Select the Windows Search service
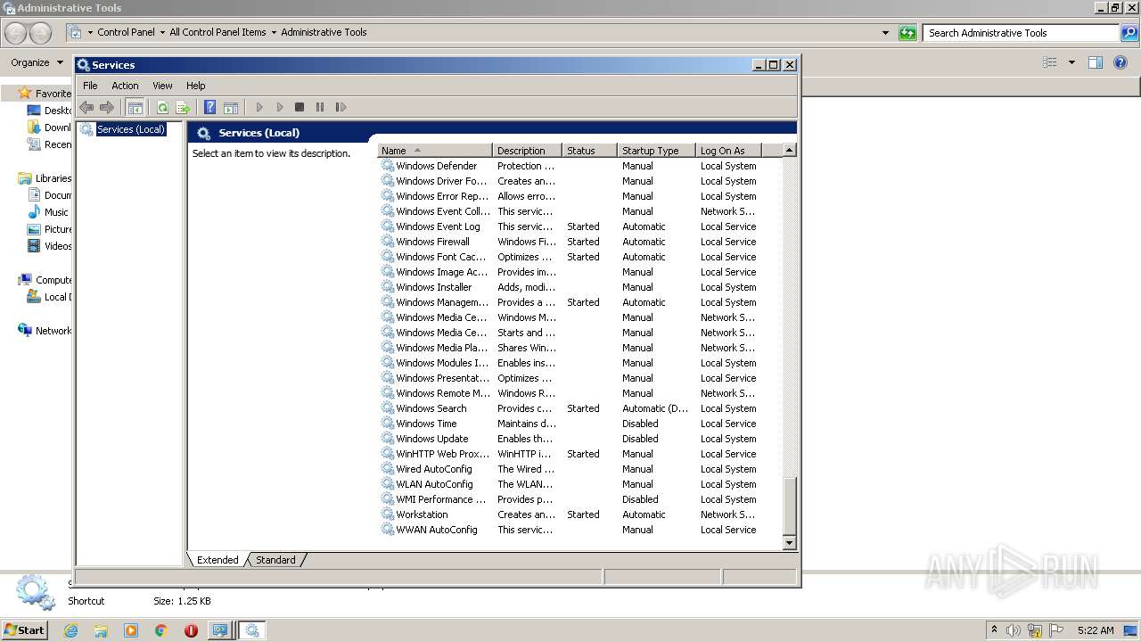This screenshot has height=642, width=1141. coord(579,408)
